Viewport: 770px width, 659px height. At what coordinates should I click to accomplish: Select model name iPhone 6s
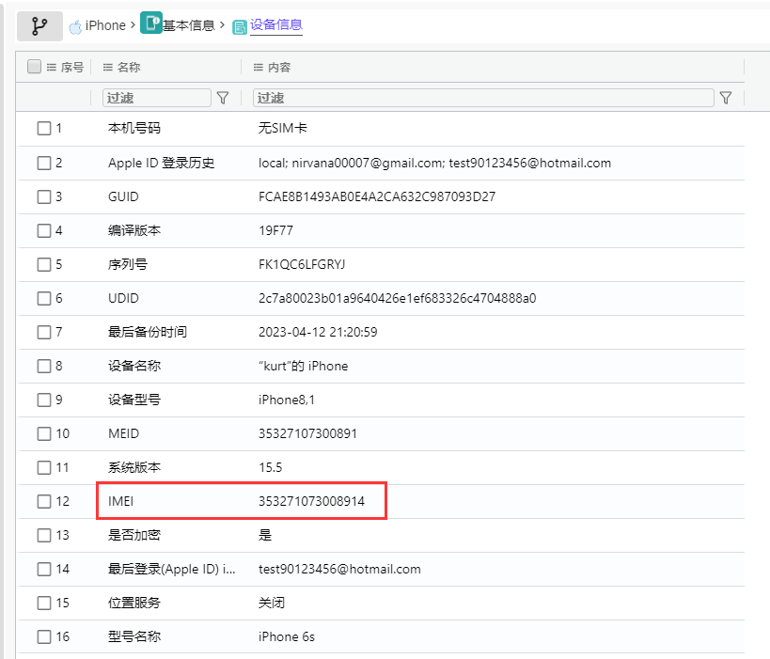click(x=287, y=636)
